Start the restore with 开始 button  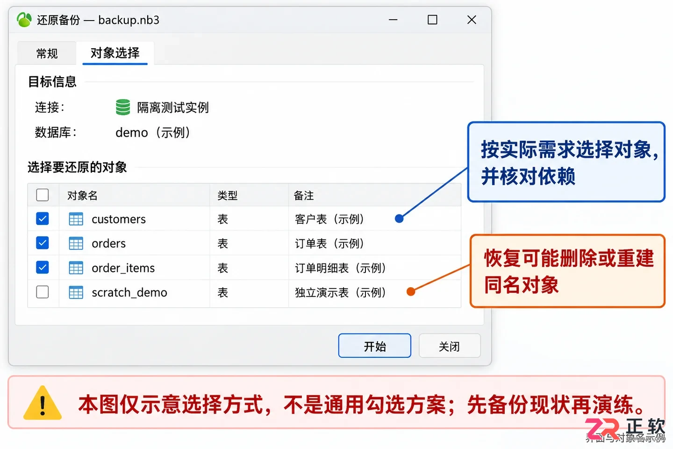point(375,346)
